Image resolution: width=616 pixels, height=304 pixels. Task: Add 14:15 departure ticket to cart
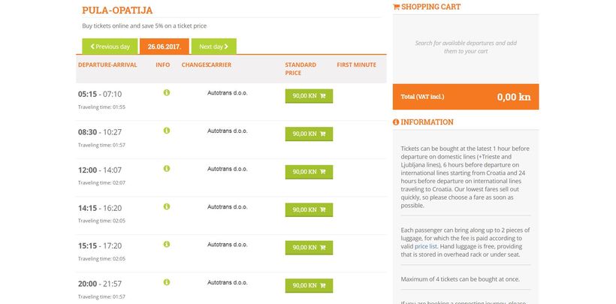coord(309,209)
